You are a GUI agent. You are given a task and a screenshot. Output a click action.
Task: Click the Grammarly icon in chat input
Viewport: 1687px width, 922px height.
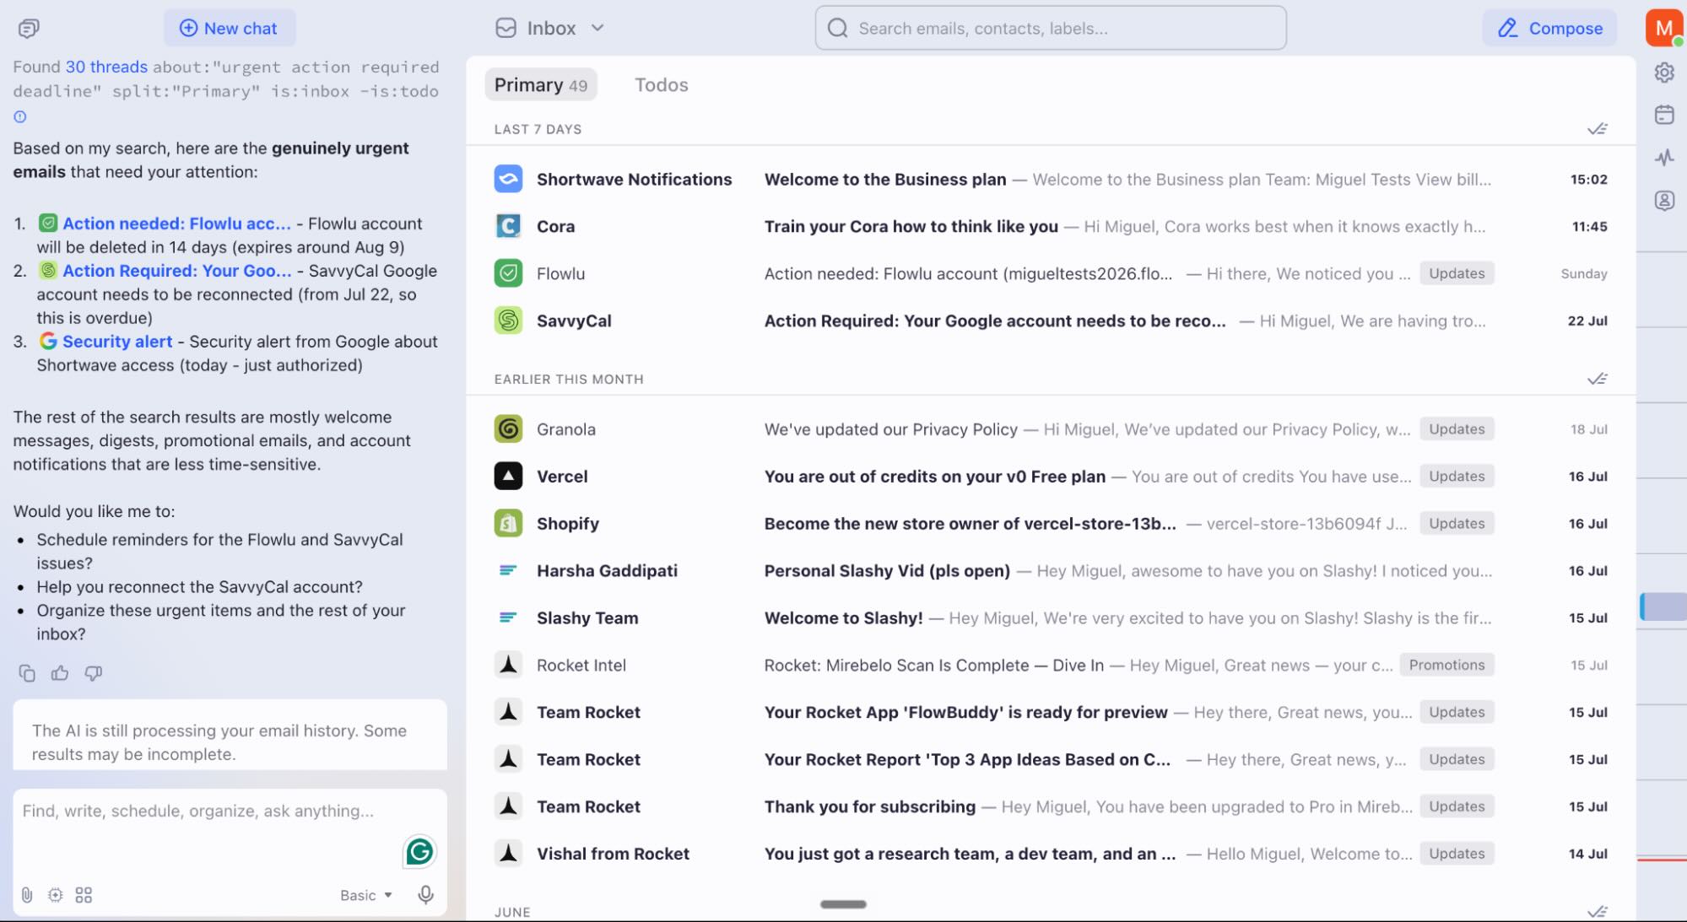point(419,852)
